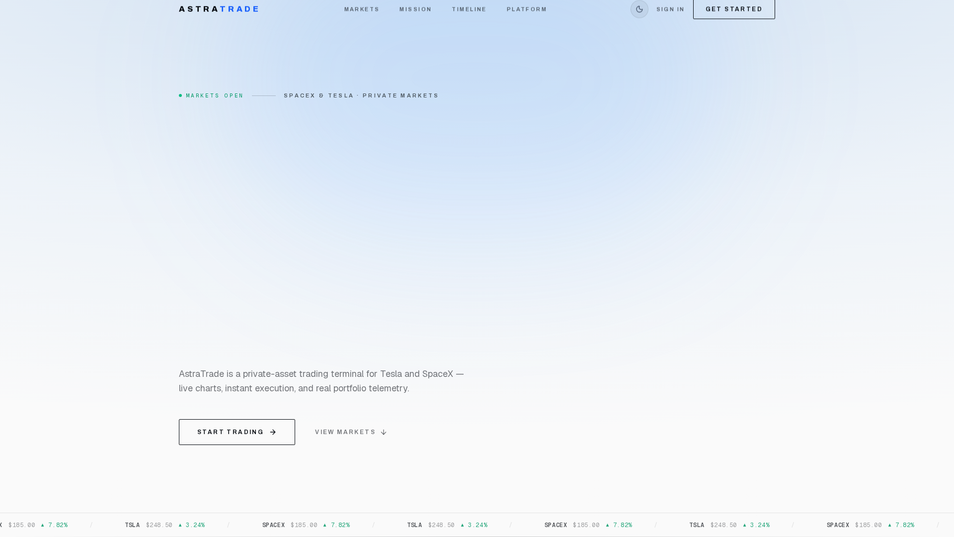Open the Mission nav item
Viewport: 954px width, 537px height.
tap(415, 9)
